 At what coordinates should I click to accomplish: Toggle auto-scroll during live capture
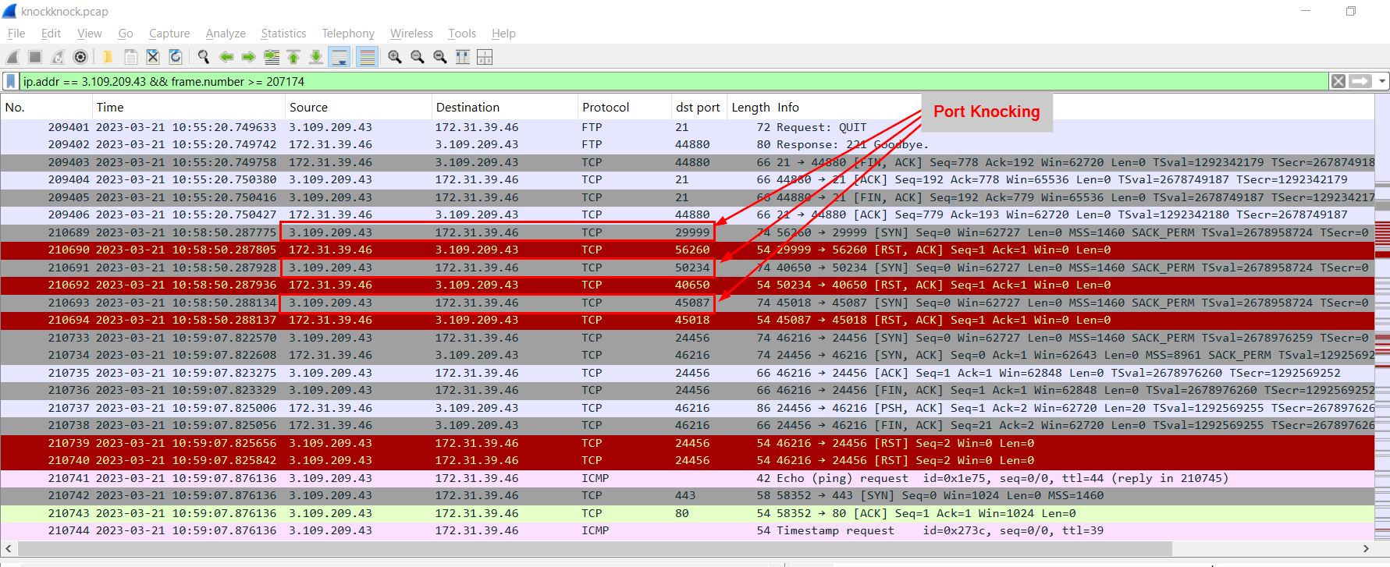(339, 57)
